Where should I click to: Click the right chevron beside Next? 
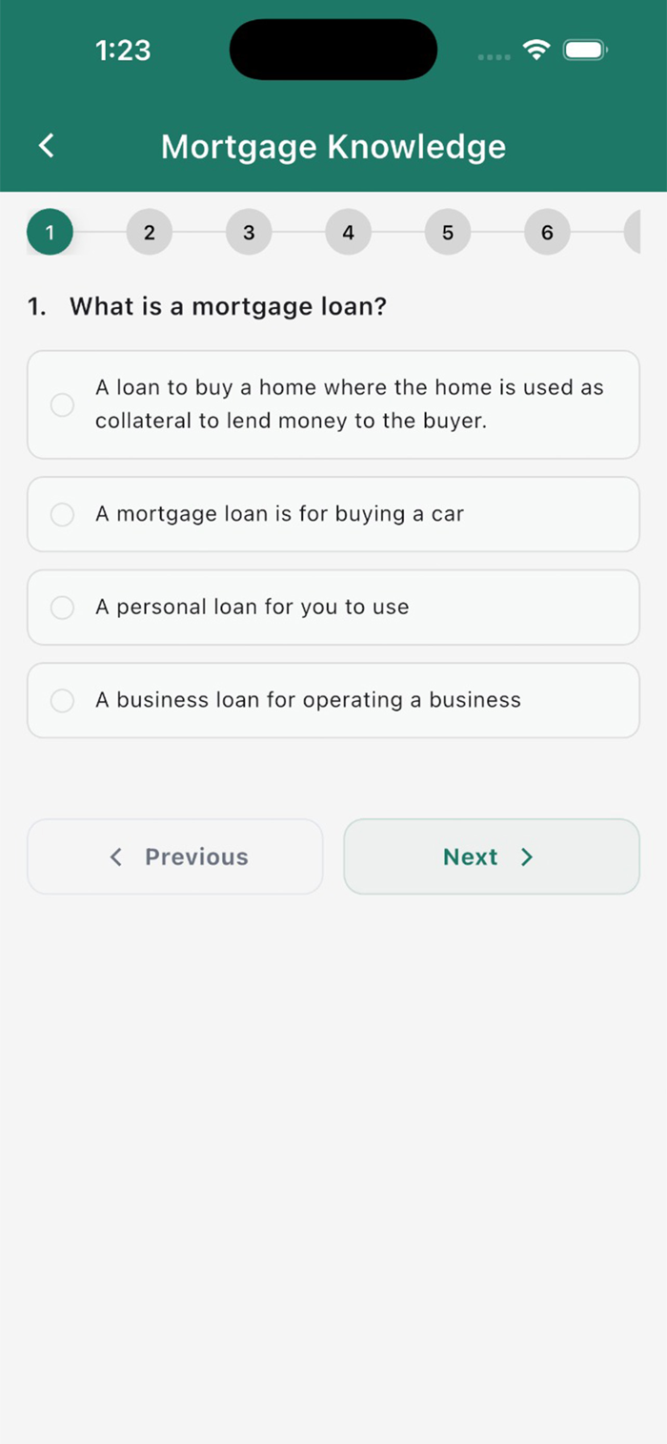click(526, 856)
